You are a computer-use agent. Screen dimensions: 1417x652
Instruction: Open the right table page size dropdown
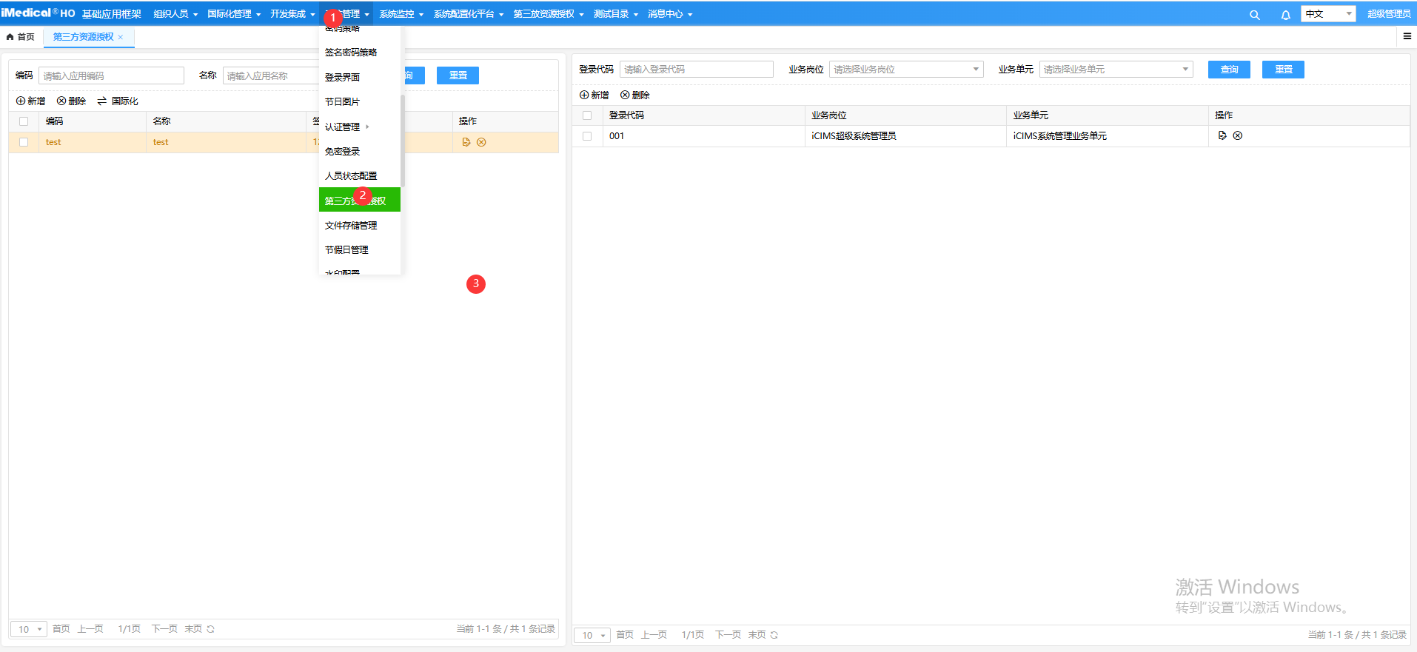[x=592, y=635]
